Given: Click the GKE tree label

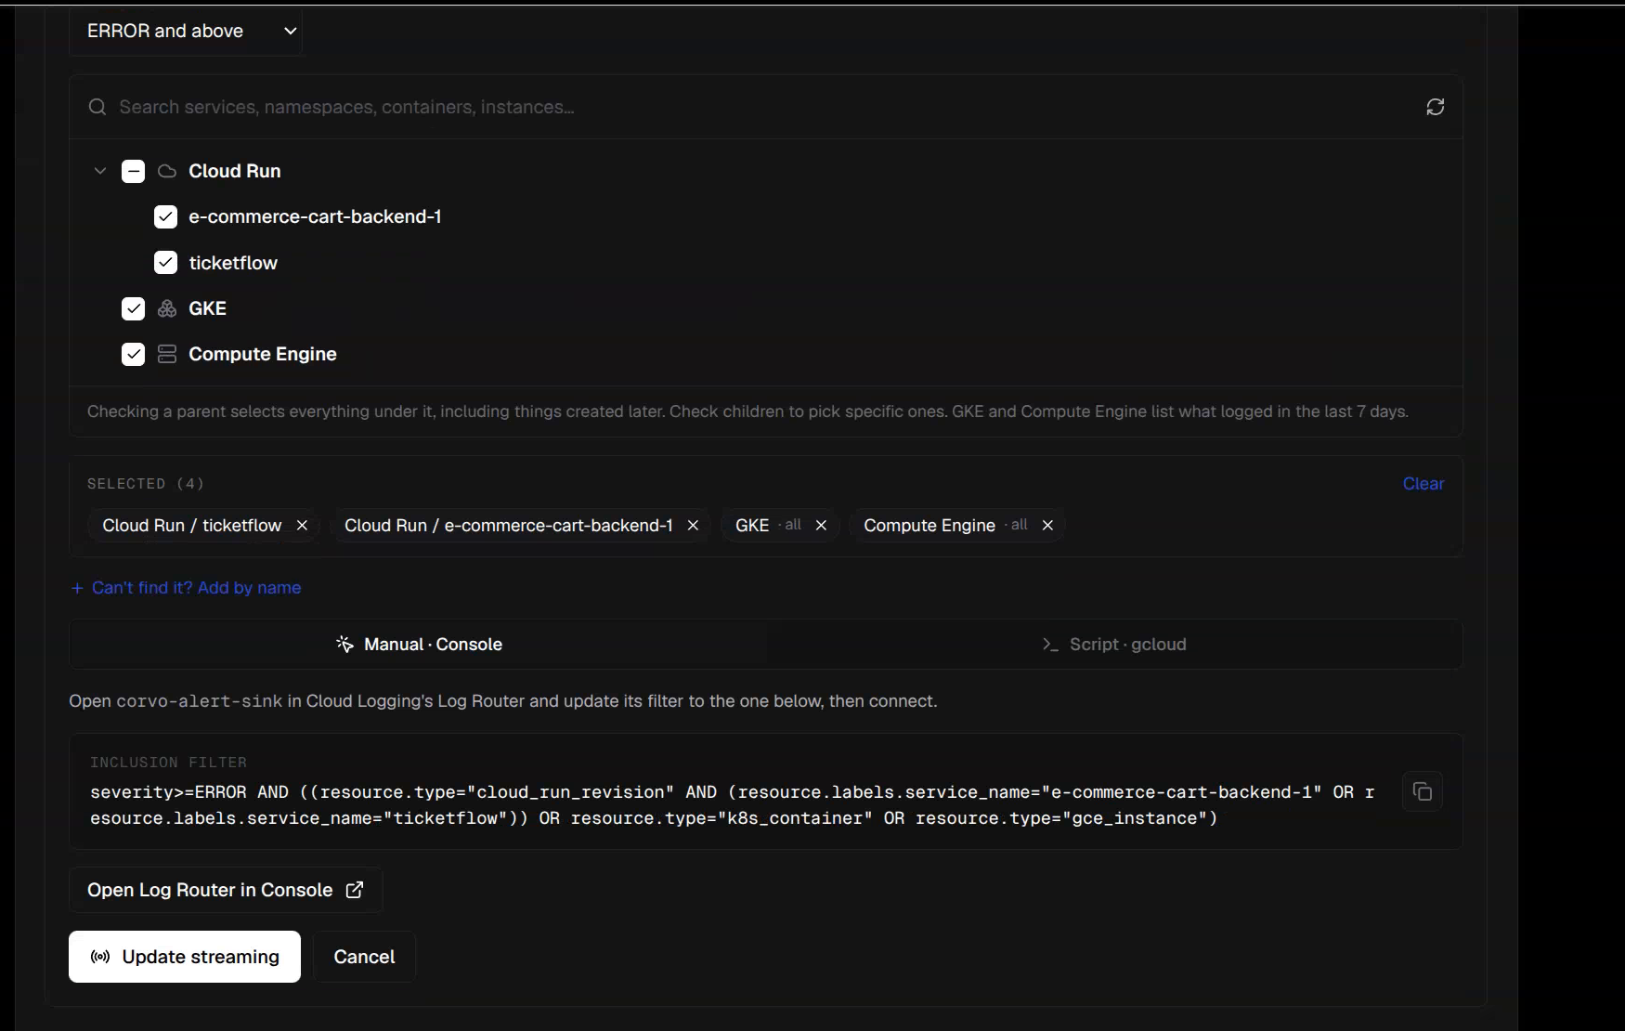Looking at the screenshot, I should click(x=207, y=308).
